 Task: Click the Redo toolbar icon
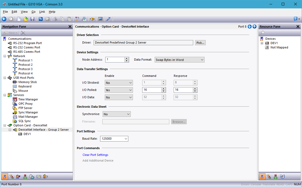[x=47, y=19]
